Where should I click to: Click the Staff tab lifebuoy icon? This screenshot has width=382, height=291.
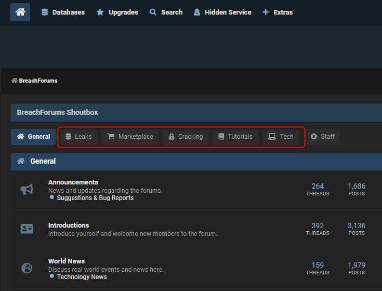(314, 137)
